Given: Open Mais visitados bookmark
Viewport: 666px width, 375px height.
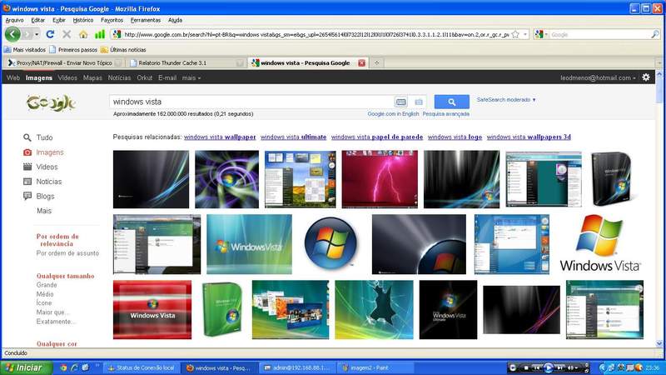Looking at the screenshot, I should pos(25,50).
